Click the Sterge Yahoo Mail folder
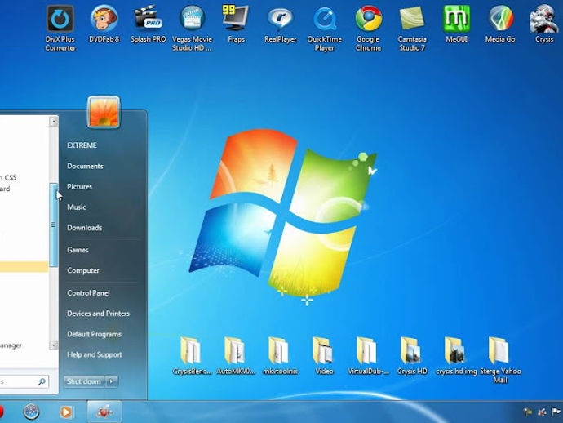Screen dimensions: 563x423 500,360
